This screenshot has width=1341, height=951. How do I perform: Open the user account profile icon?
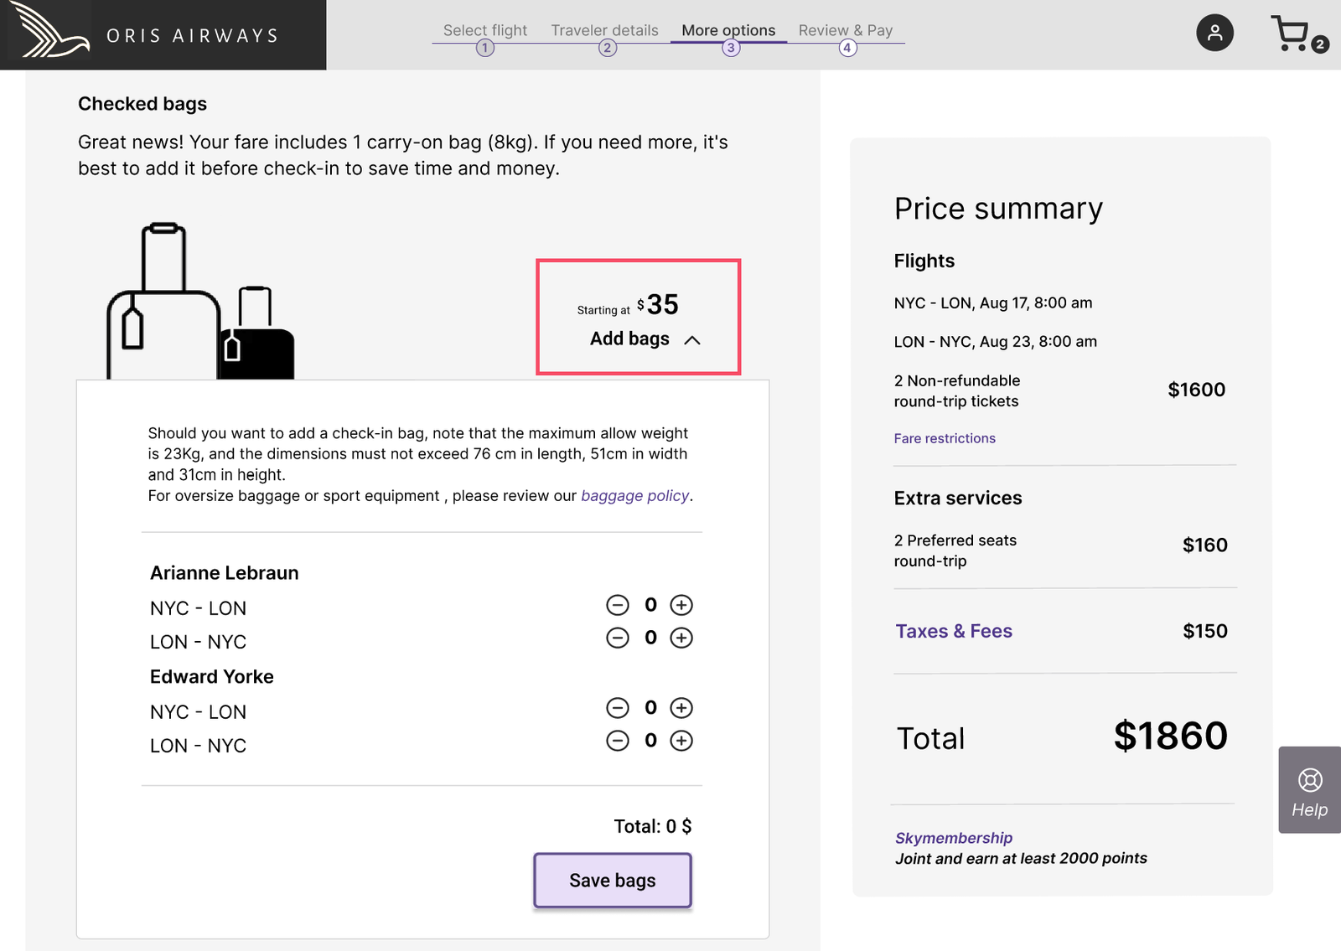pyautogui.click(x=1214, y=34)
